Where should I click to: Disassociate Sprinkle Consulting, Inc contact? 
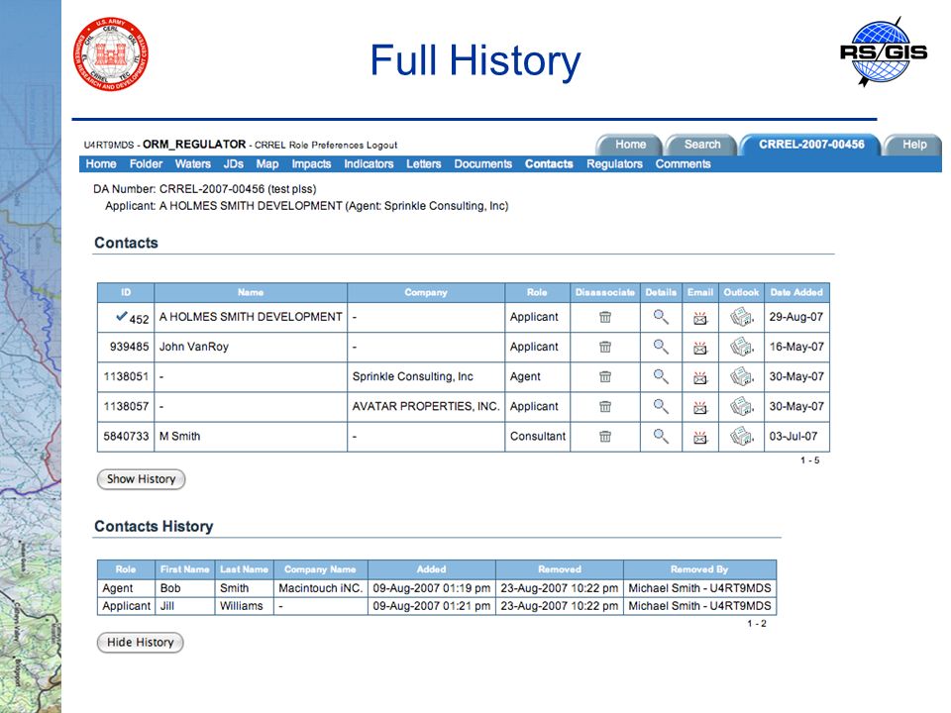tap(604, 376)
